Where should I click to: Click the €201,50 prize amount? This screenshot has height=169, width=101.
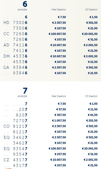pos(92,120)
